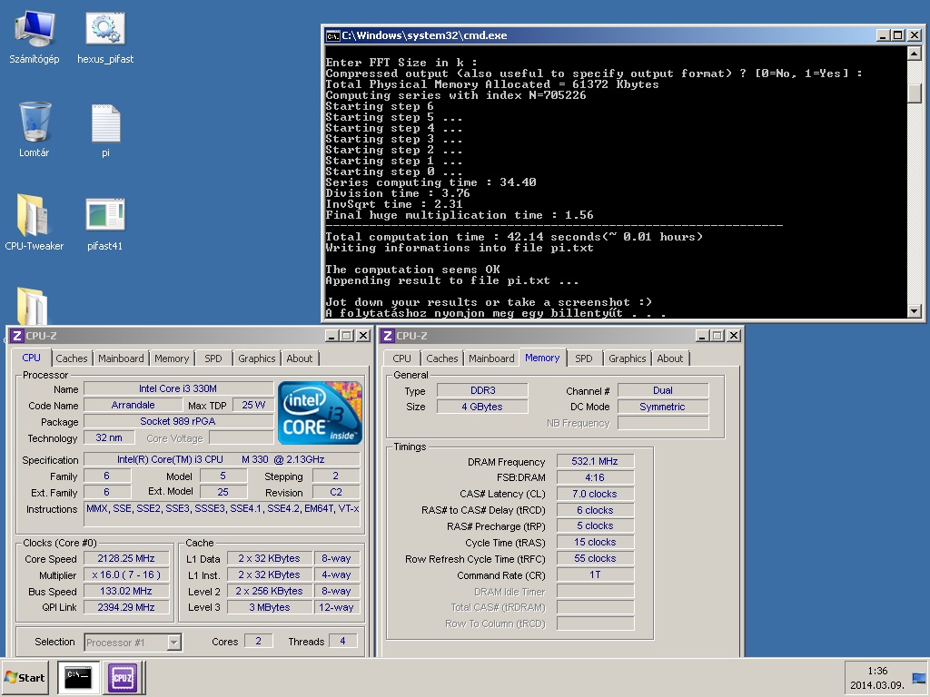Switch to About tab in right CPU-Z
930x697 pixels.
click(670, 358)
